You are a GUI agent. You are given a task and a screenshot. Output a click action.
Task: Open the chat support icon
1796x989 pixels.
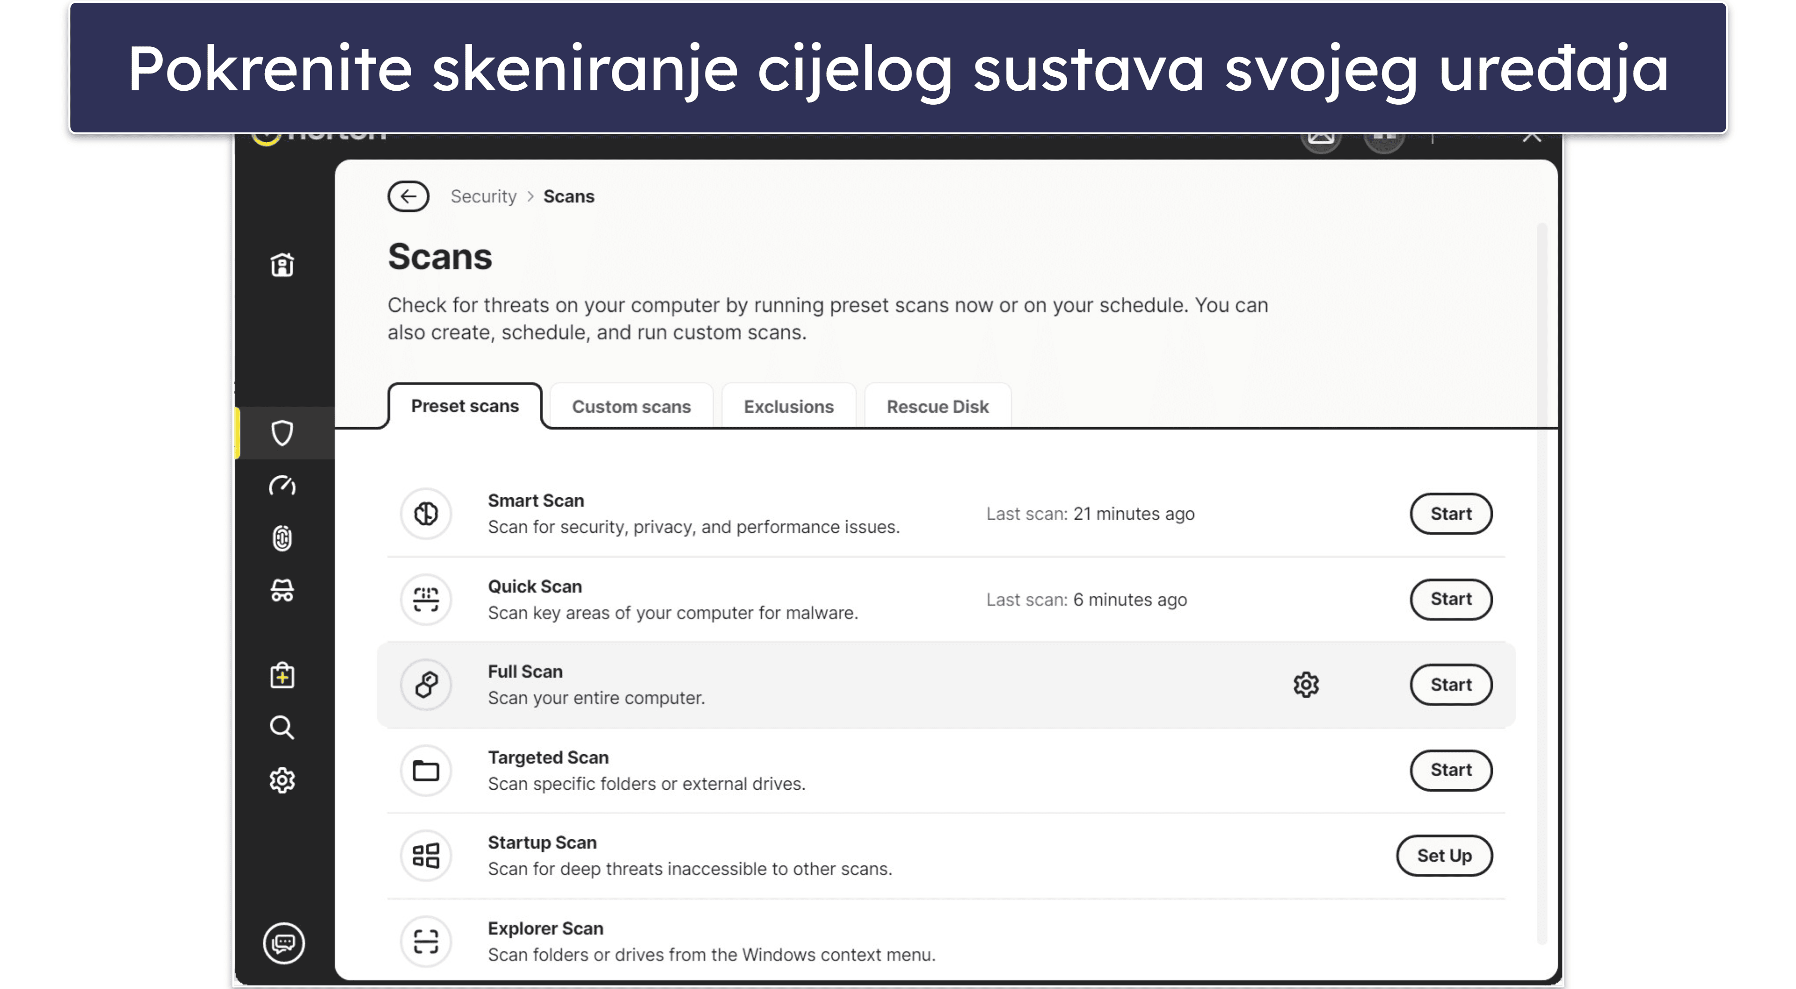[x=284, y=943]
